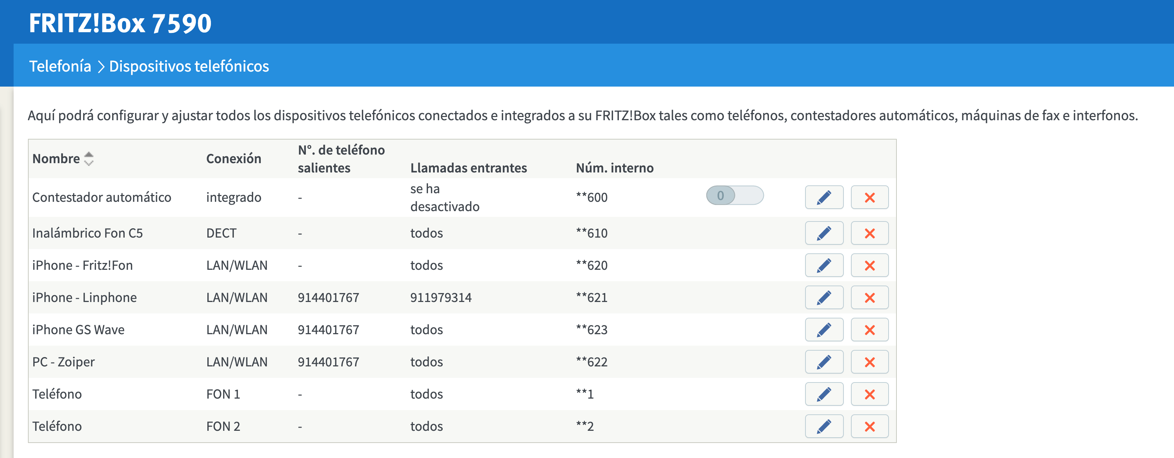The image size is (1174, 458).
Task: Click the DECT connection cell
Action: 221,233
